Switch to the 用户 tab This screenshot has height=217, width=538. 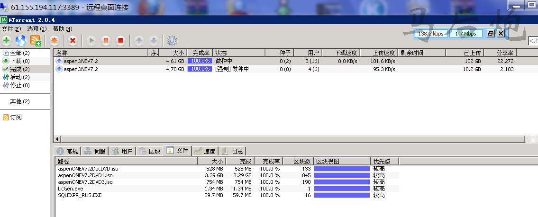coord(122,151)
